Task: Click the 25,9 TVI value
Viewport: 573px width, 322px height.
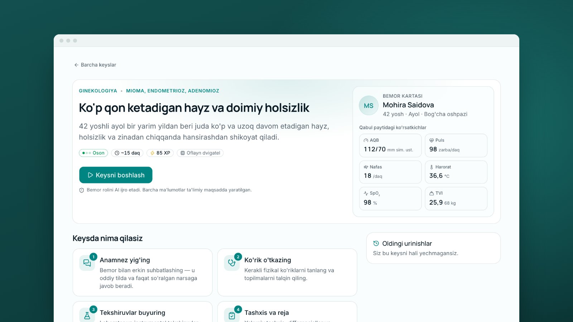Action: click(436, 203)
